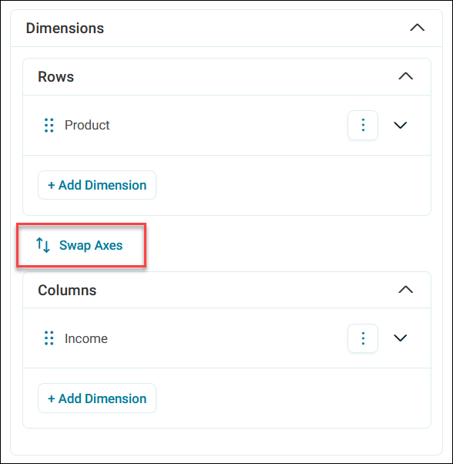Grab the Product drag handle dots
The height and width of the screenshot is (464, 453).
[x=49, y=125]
